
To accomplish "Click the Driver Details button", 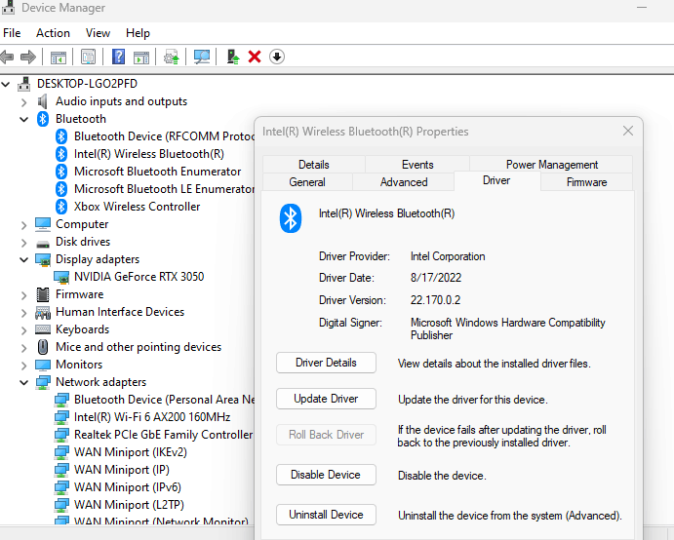I will click(x=326, y=363).
